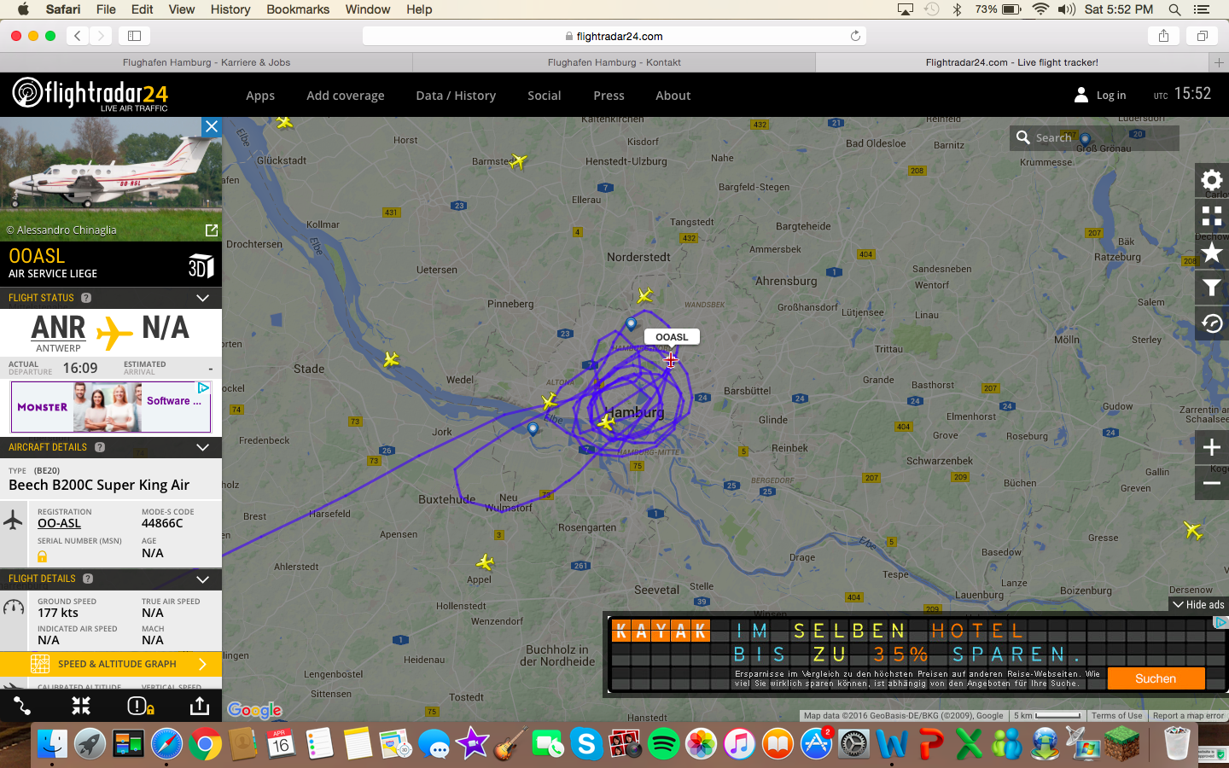The height and width of the screenshot is (768, 1229).
Task: Open the Data / History menu
Action: point(456,96)
